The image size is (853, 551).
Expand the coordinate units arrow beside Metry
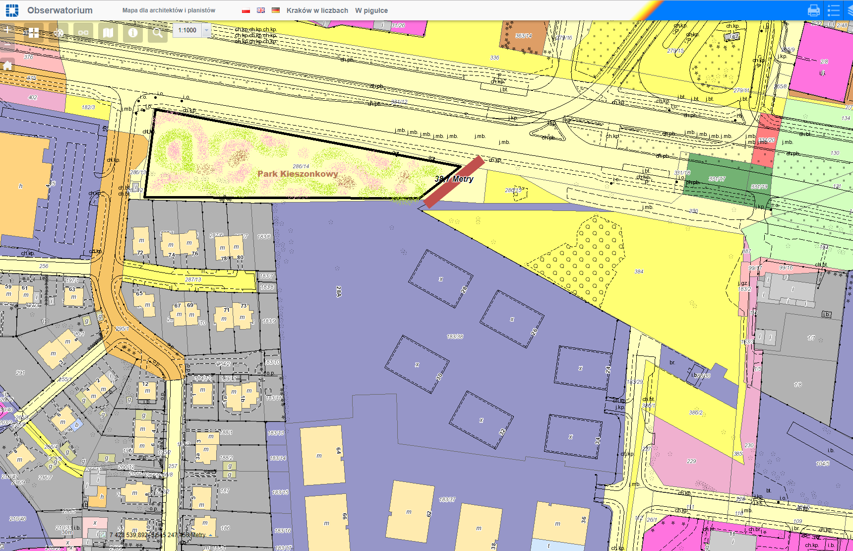[211, 535]
